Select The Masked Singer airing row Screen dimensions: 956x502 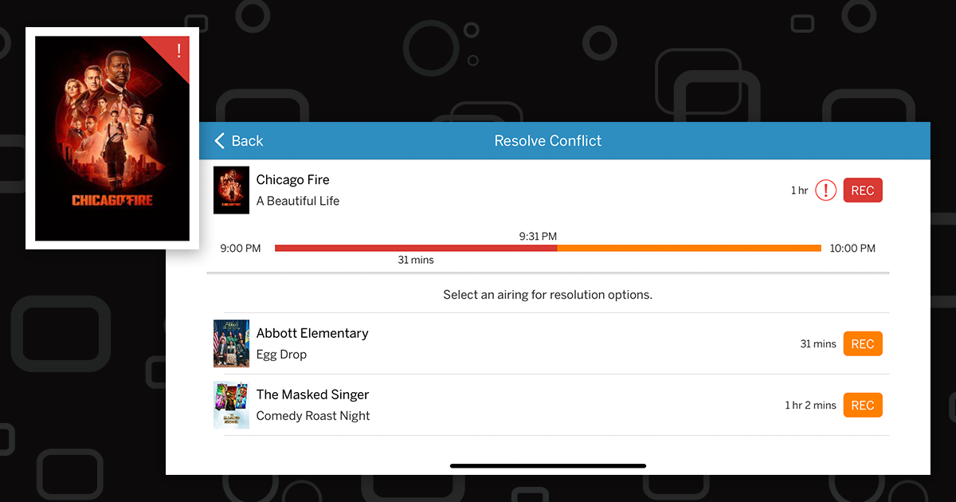pyautogui.click(x=548, y=405)
